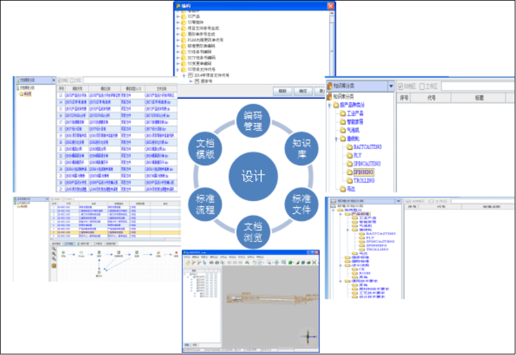Open the 文档模版 circle node
The image size is (516, 355).
coord(203,147)
